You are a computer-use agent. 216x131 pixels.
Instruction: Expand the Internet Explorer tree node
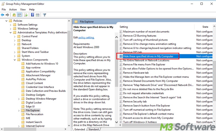pos(19,126)
